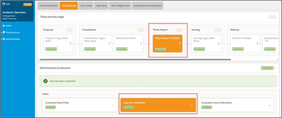Click arrow on Scoring Tugas Akhir Kelas card

pos(219,43)
